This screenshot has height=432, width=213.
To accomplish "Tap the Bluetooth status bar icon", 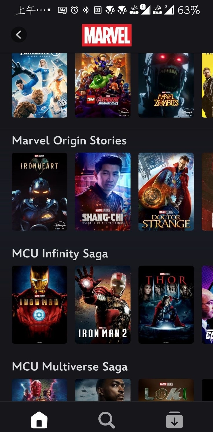I will (86, 10).
